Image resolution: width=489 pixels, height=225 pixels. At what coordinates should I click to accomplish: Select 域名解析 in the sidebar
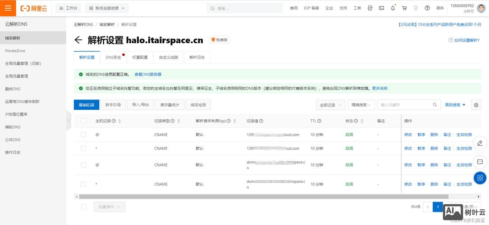tap(33, 38)
